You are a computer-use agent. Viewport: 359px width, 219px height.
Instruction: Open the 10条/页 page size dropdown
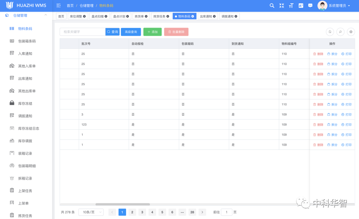[91, 212]
